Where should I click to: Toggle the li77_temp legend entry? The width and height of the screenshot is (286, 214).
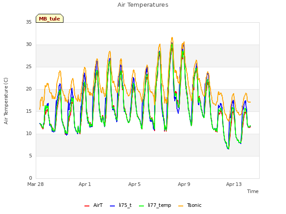[x=155, y=205]
